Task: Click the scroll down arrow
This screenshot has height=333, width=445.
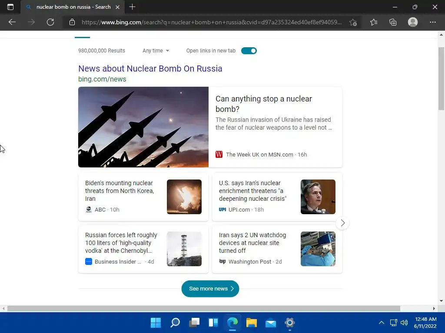Action: [x=441, y=301]
